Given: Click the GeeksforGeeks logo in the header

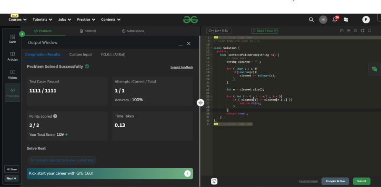Looking at the screenshot, I should click(190, 19).
